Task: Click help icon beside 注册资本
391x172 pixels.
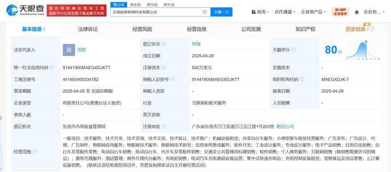Action: click(x=164, y=68)
